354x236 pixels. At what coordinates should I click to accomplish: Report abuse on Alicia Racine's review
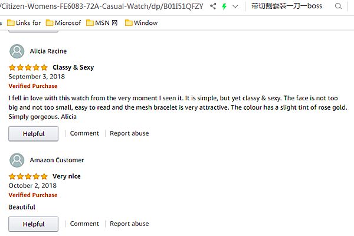point(129,133)
